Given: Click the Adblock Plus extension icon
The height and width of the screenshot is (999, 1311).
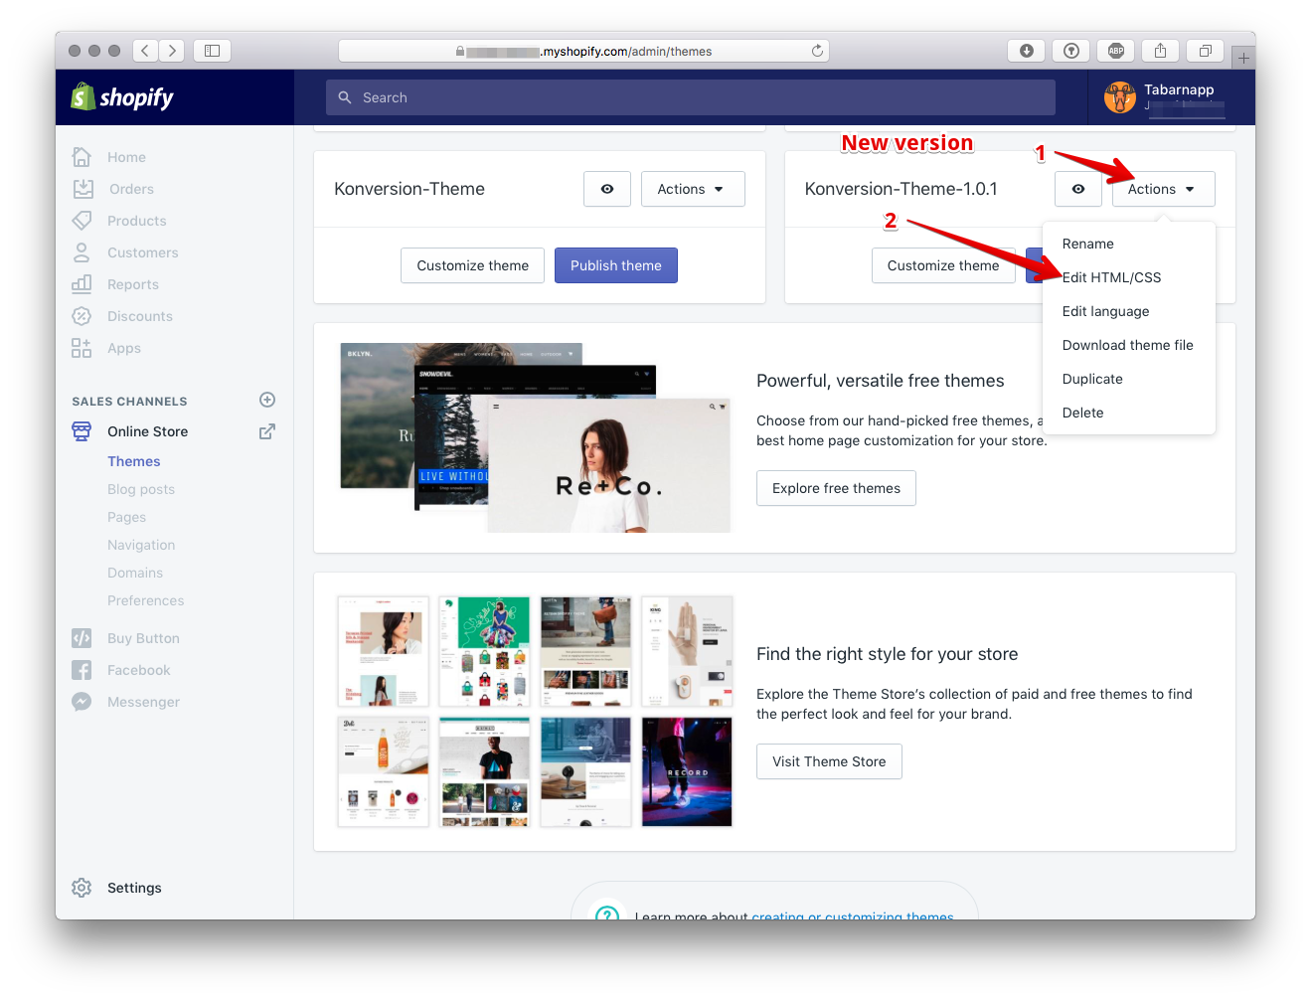Looking at the screenshot, I should [1116, 51].
